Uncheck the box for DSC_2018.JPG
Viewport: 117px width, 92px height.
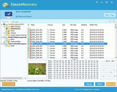pos(29,39)
